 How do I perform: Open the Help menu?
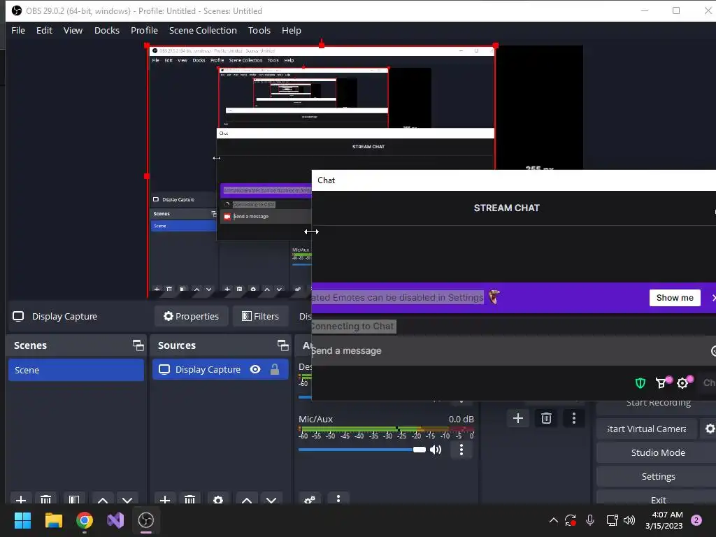[292, 30]
